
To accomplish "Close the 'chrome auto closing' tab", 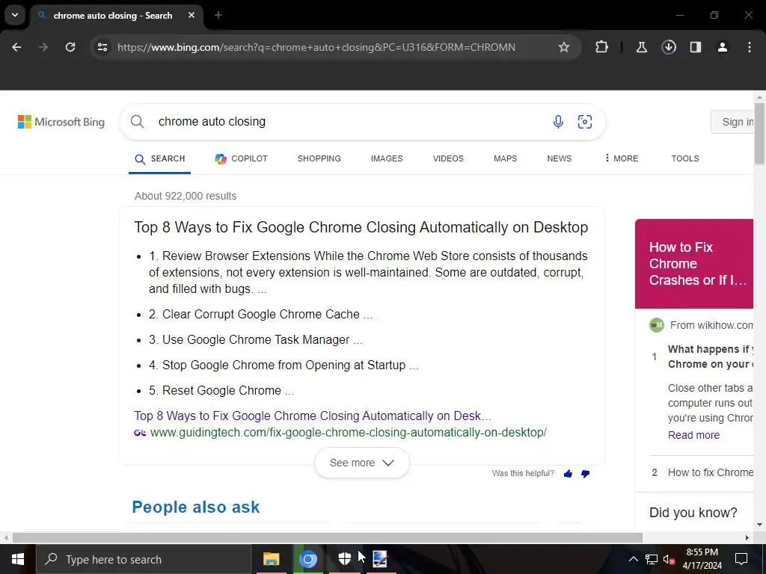I will pyautogui.click(x=191, y=15).
